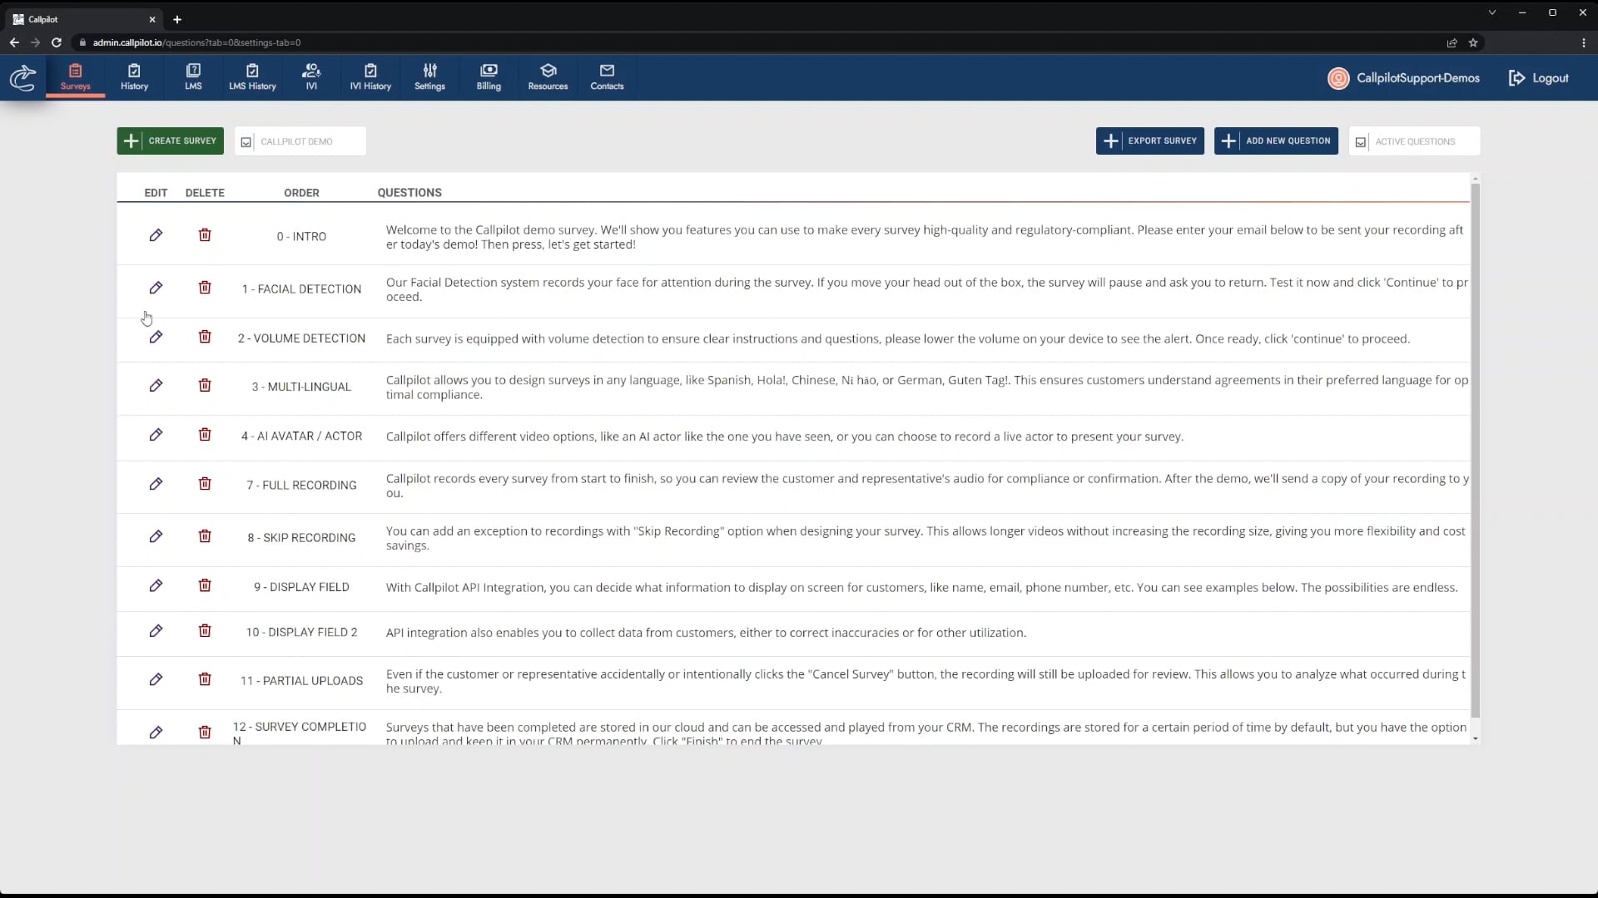Open the Chrome tab search chevron
This screenshot has height=898, width=1598.
pos(1491,12)
